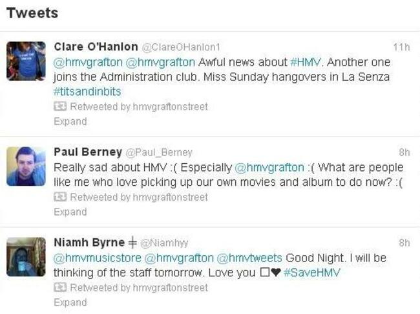
Task: Expand Paul Berney's tweet
Action: 70,212
